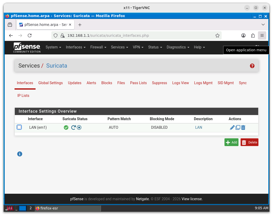View site security via lock icon

[x=62, y=36]
